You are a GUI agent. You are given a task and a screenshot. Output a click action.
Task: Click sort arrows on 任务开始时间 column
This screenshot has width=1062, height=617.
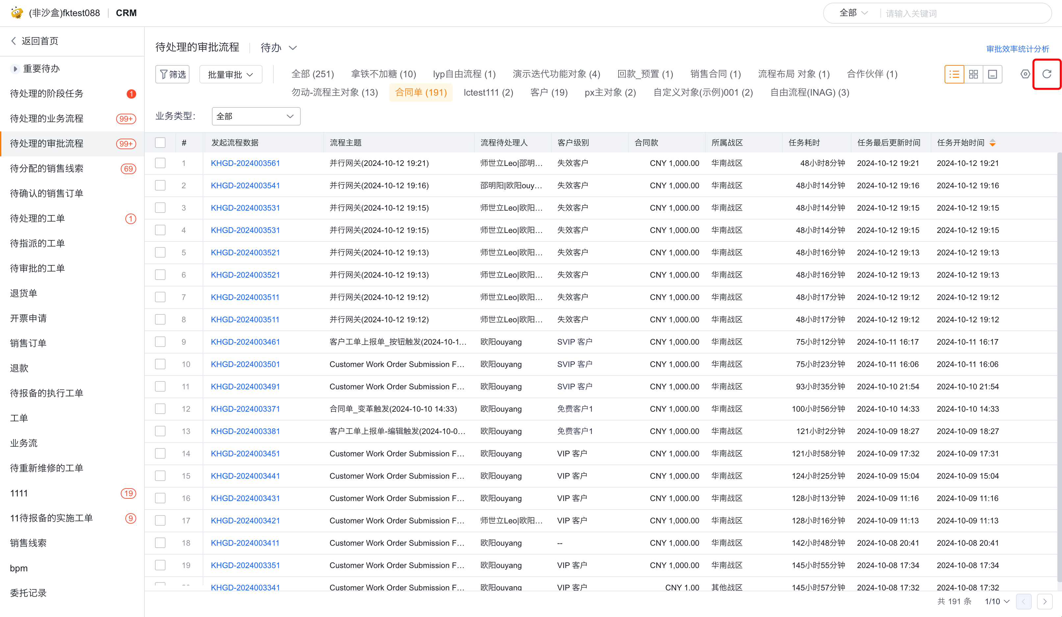pos(993,143)
